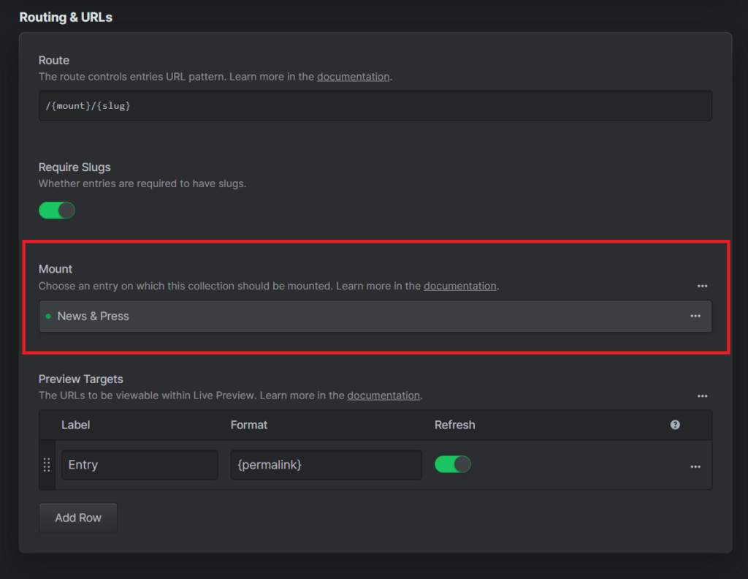Open the Preview Targets documentation link
Viewport: 748px width, 579px height.
coord(383,396)
